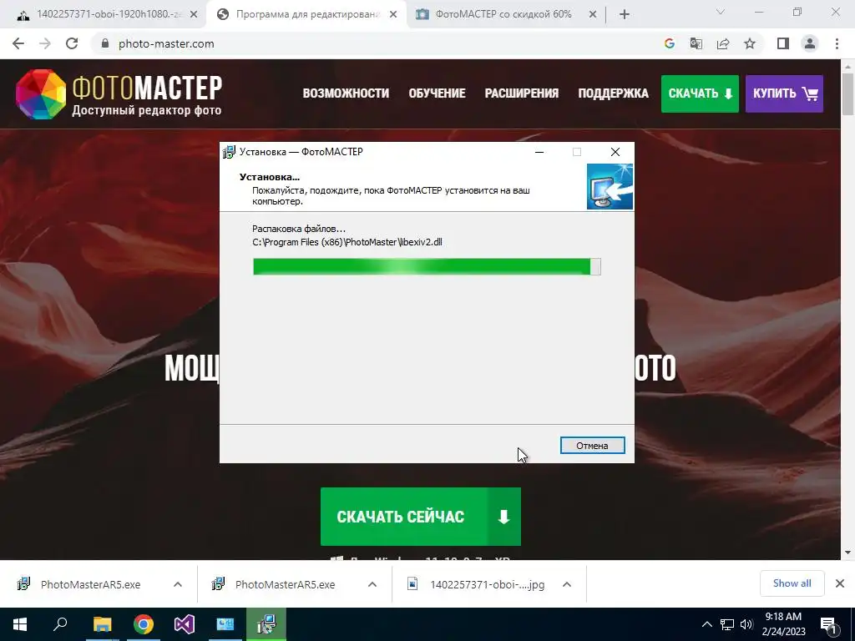Expand the jpg download options chevron
The image size is (855, 641).
pos(567,584)
